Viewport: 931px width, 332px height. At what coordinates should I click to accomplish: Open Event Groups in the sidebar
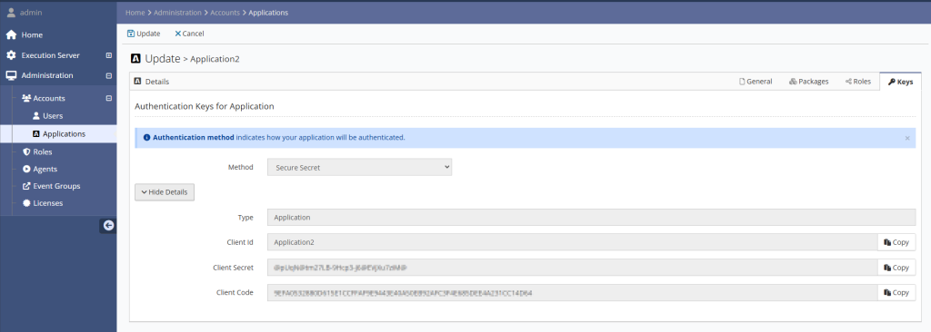56,186
